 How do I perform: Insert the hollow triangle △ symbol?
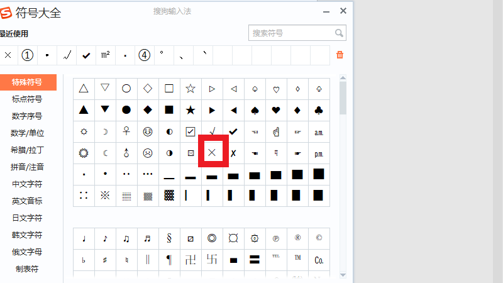point(84,89)
